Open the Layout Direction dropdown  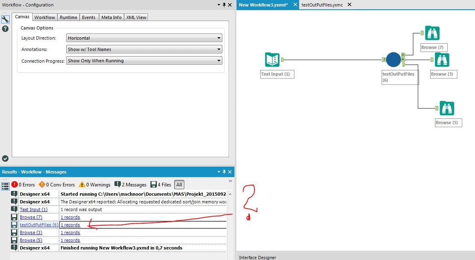click(x=219, y=38)
